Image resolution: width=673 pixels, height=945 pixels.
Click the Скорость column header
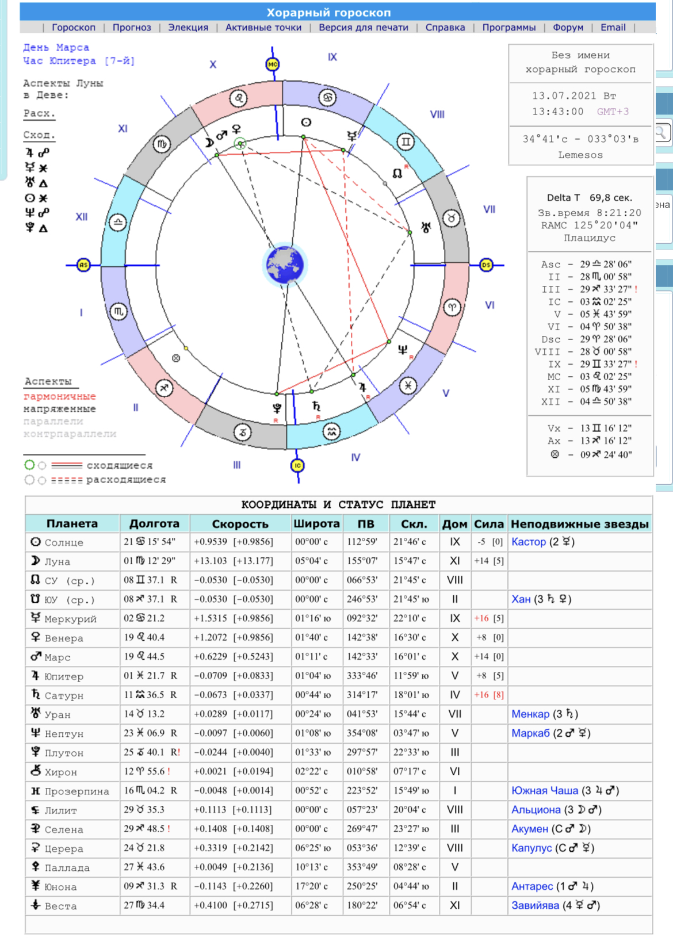click(240, 523)
